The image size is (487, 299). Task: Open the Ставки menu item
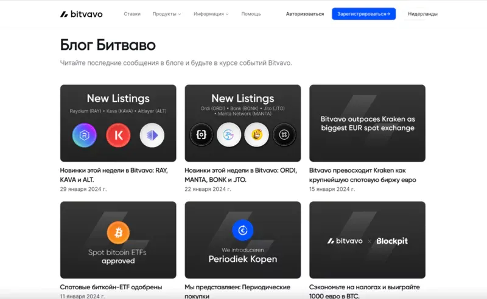click(132, 14)
